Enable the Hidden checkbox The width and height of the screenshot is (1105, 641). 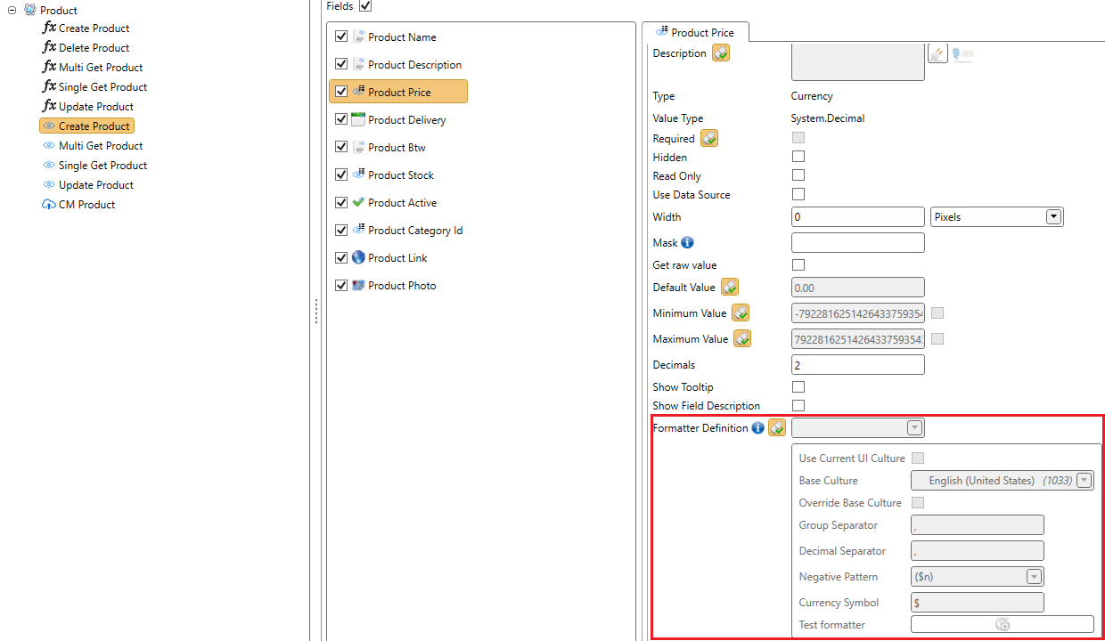(x=798, y=157)
